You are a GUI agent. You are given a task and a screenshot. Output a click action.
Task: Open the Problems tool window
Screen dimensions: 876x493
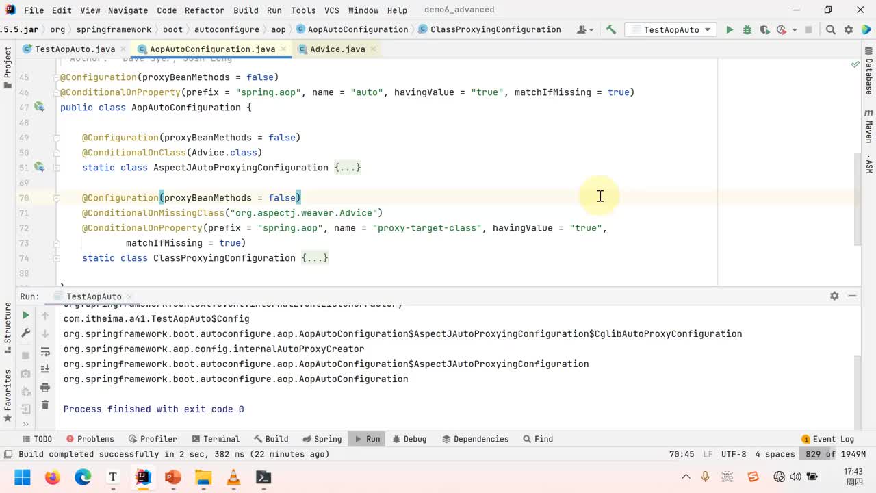[x=90, y=439]
